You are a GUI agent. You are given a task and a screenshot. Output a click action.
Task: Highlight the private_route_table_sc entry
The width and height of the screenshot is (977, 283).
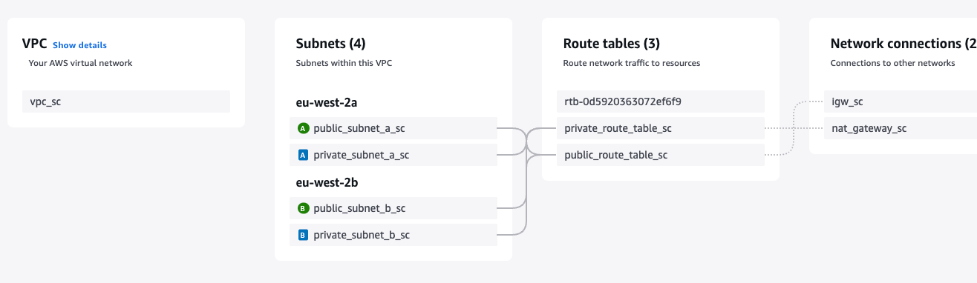pyautogui.click(x=661, y=128)
